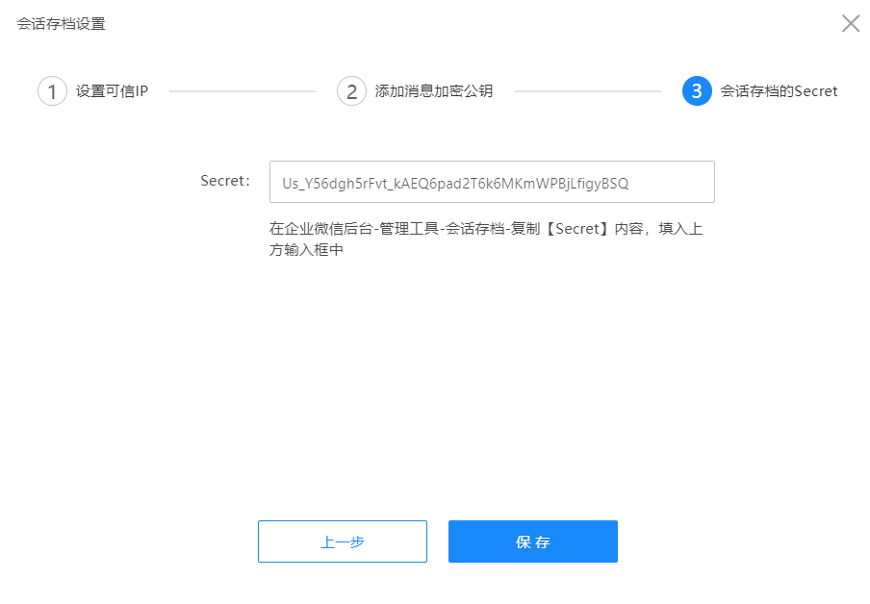Click the 【Secret】 word in the hint text
Screen dimensions: 870x604
(577, 229)
